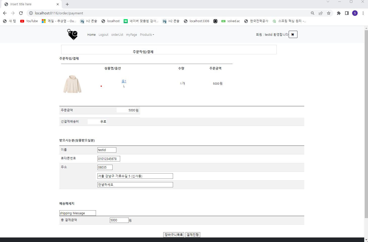The width and height of the screenshot is (368, 242).
Task: Click the shipping Message input field
Action: tap(77, 213)
